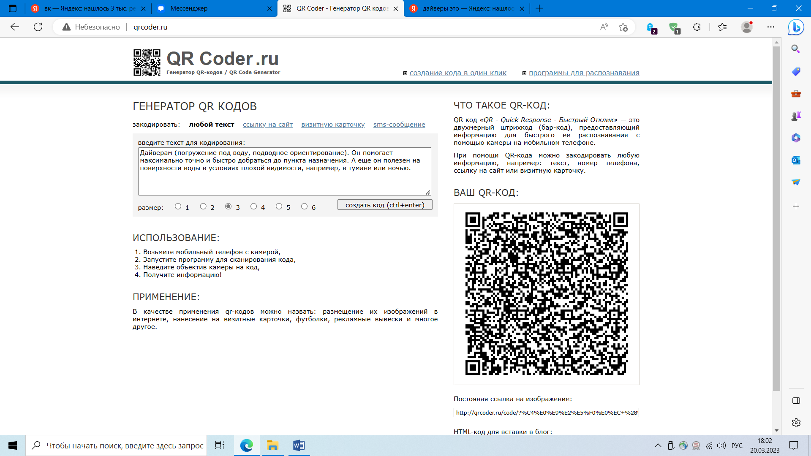Screen dimensions: 811x456
Task: Open the browser profile avatar
Action: click(747, 27)
